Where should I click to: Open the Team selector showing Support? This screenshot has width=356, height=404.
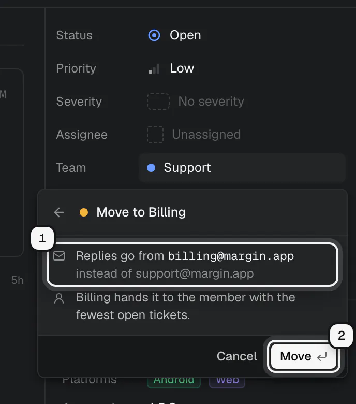242,168
